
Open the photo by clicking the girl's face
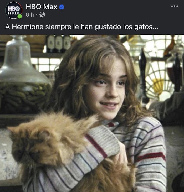click(108, 88)
